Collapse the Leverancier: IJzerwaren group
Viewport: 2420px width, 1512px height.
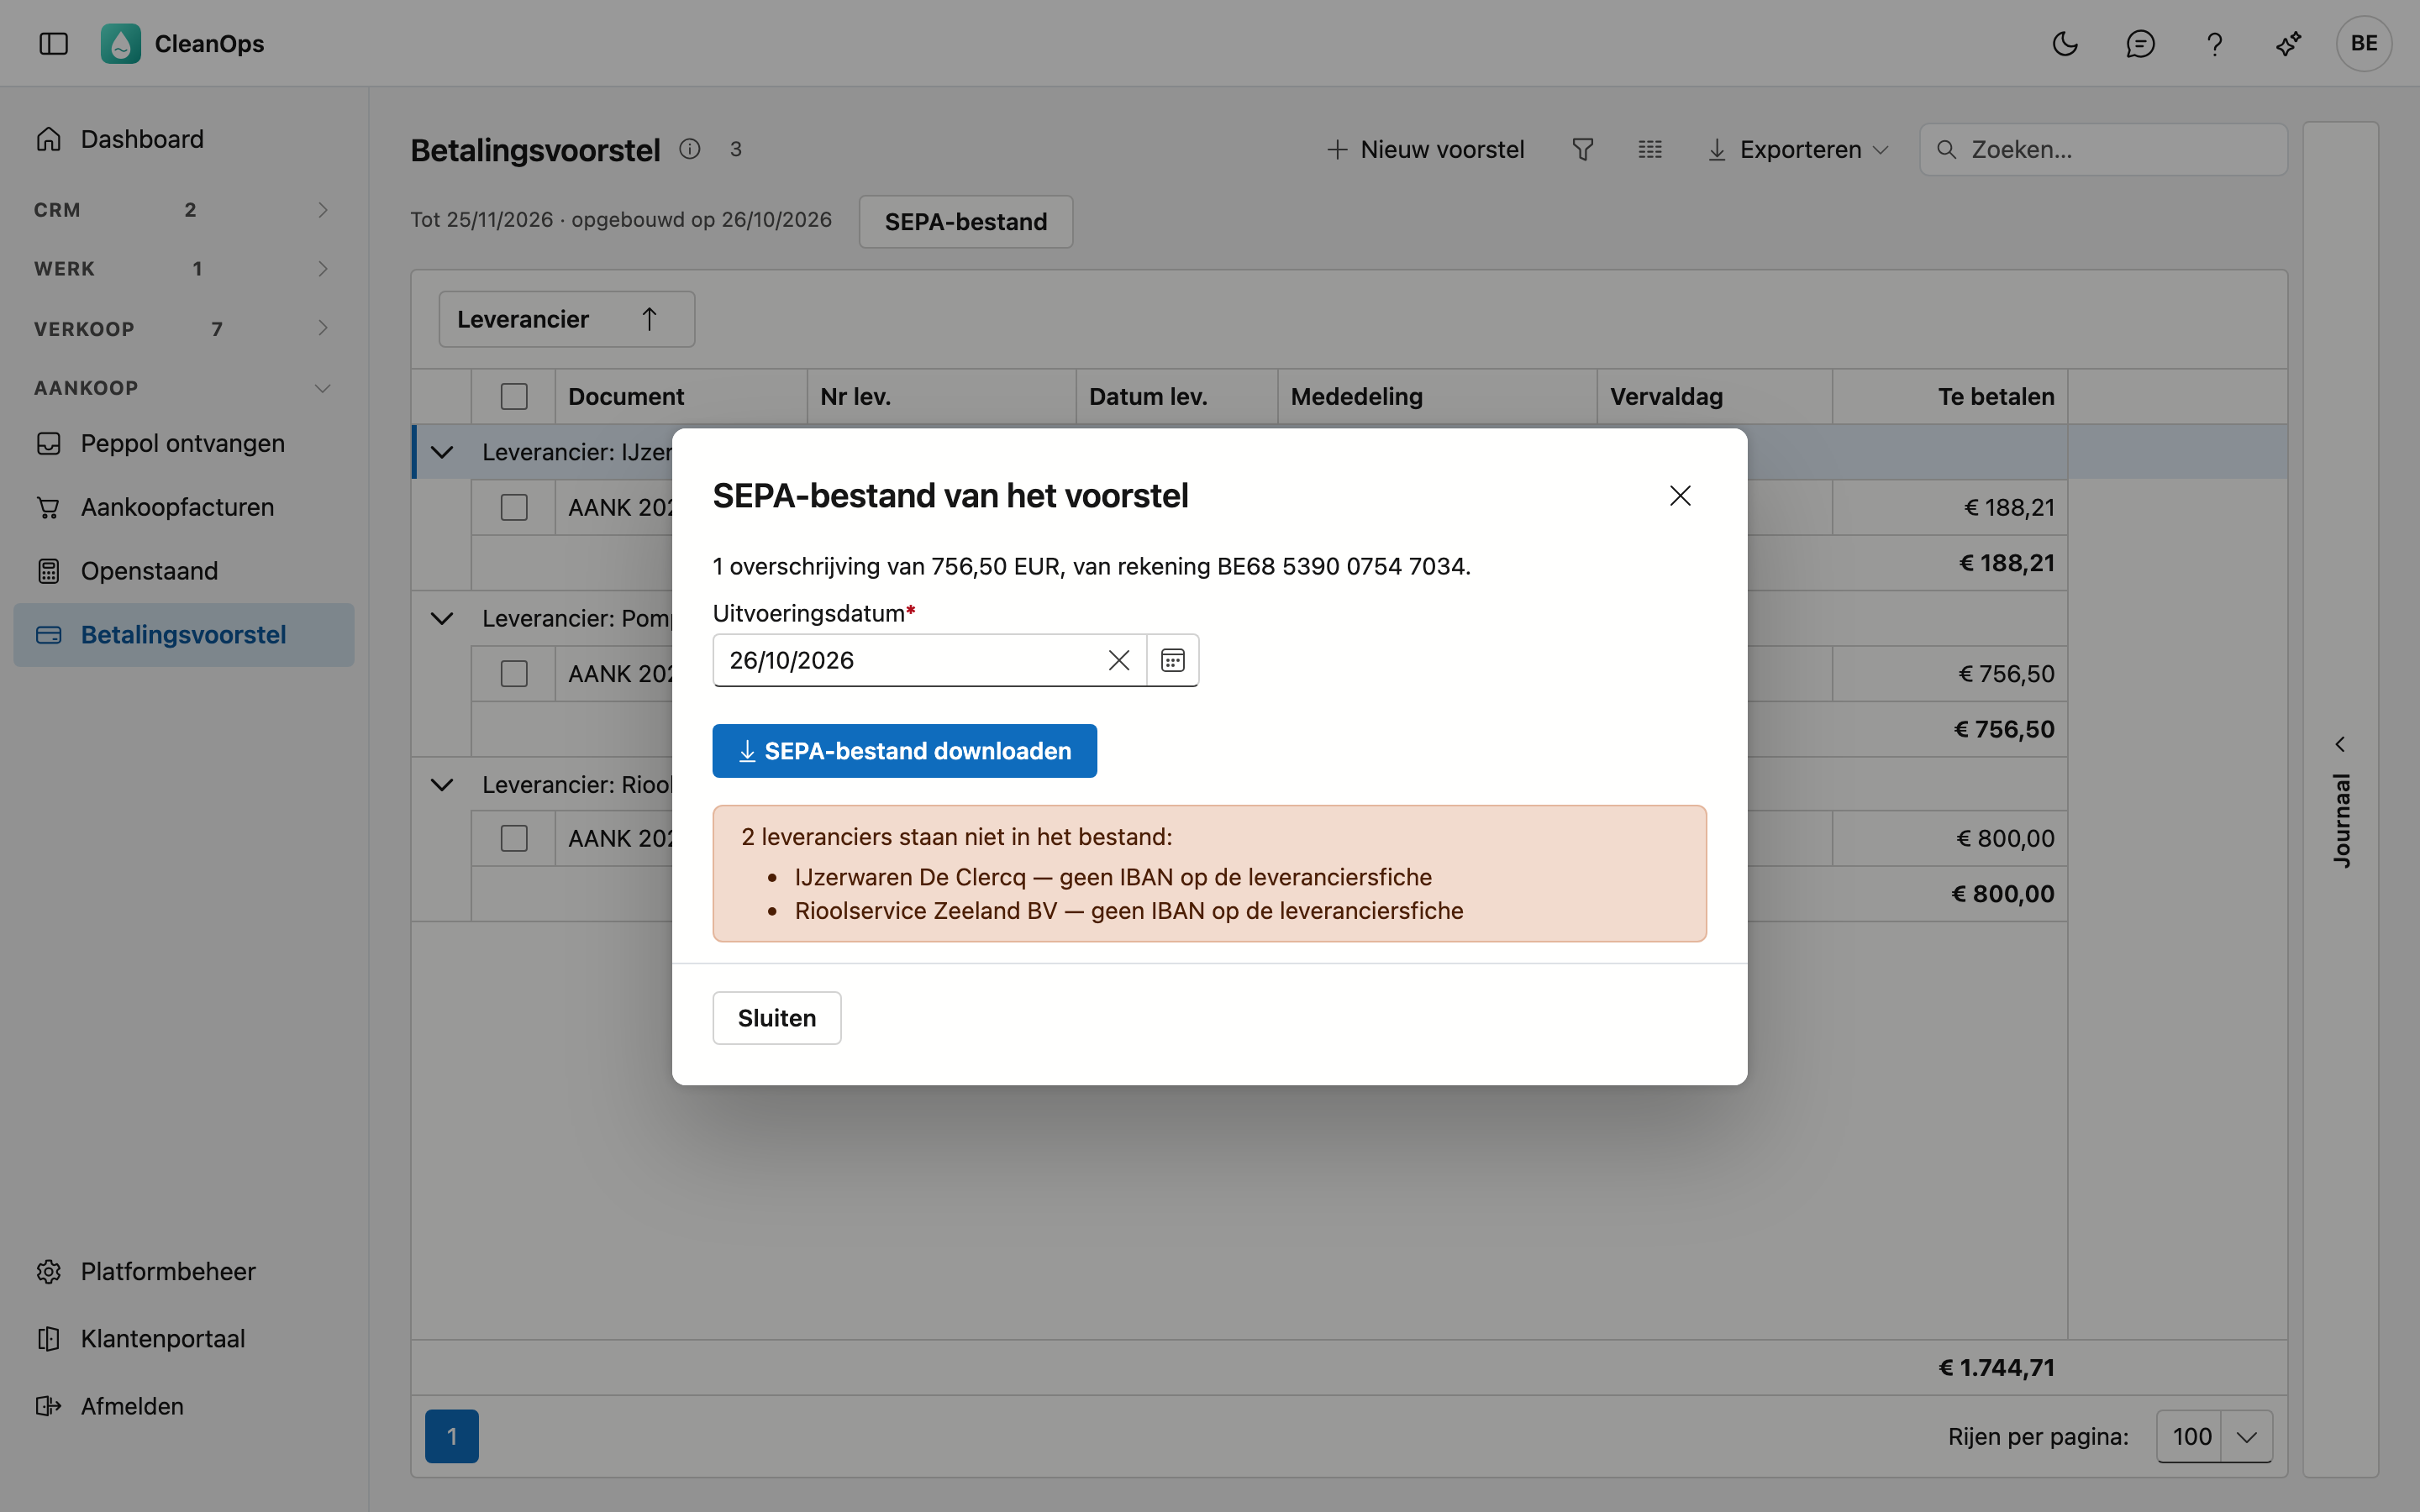(x=442, y=452)
